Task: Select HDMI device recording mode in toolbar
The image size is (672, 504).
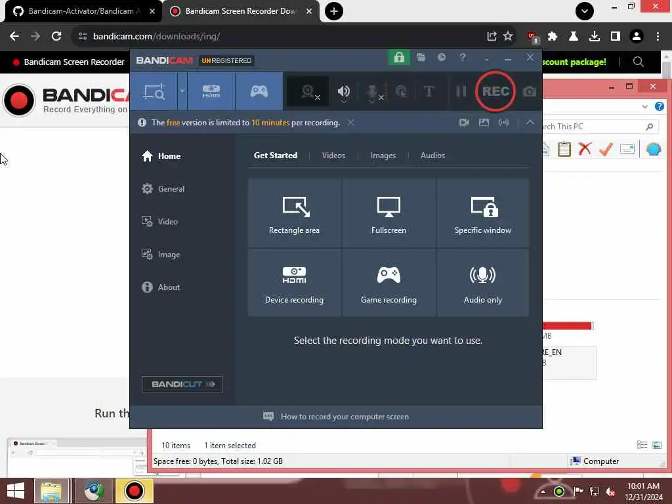Action: click(211, 91)
